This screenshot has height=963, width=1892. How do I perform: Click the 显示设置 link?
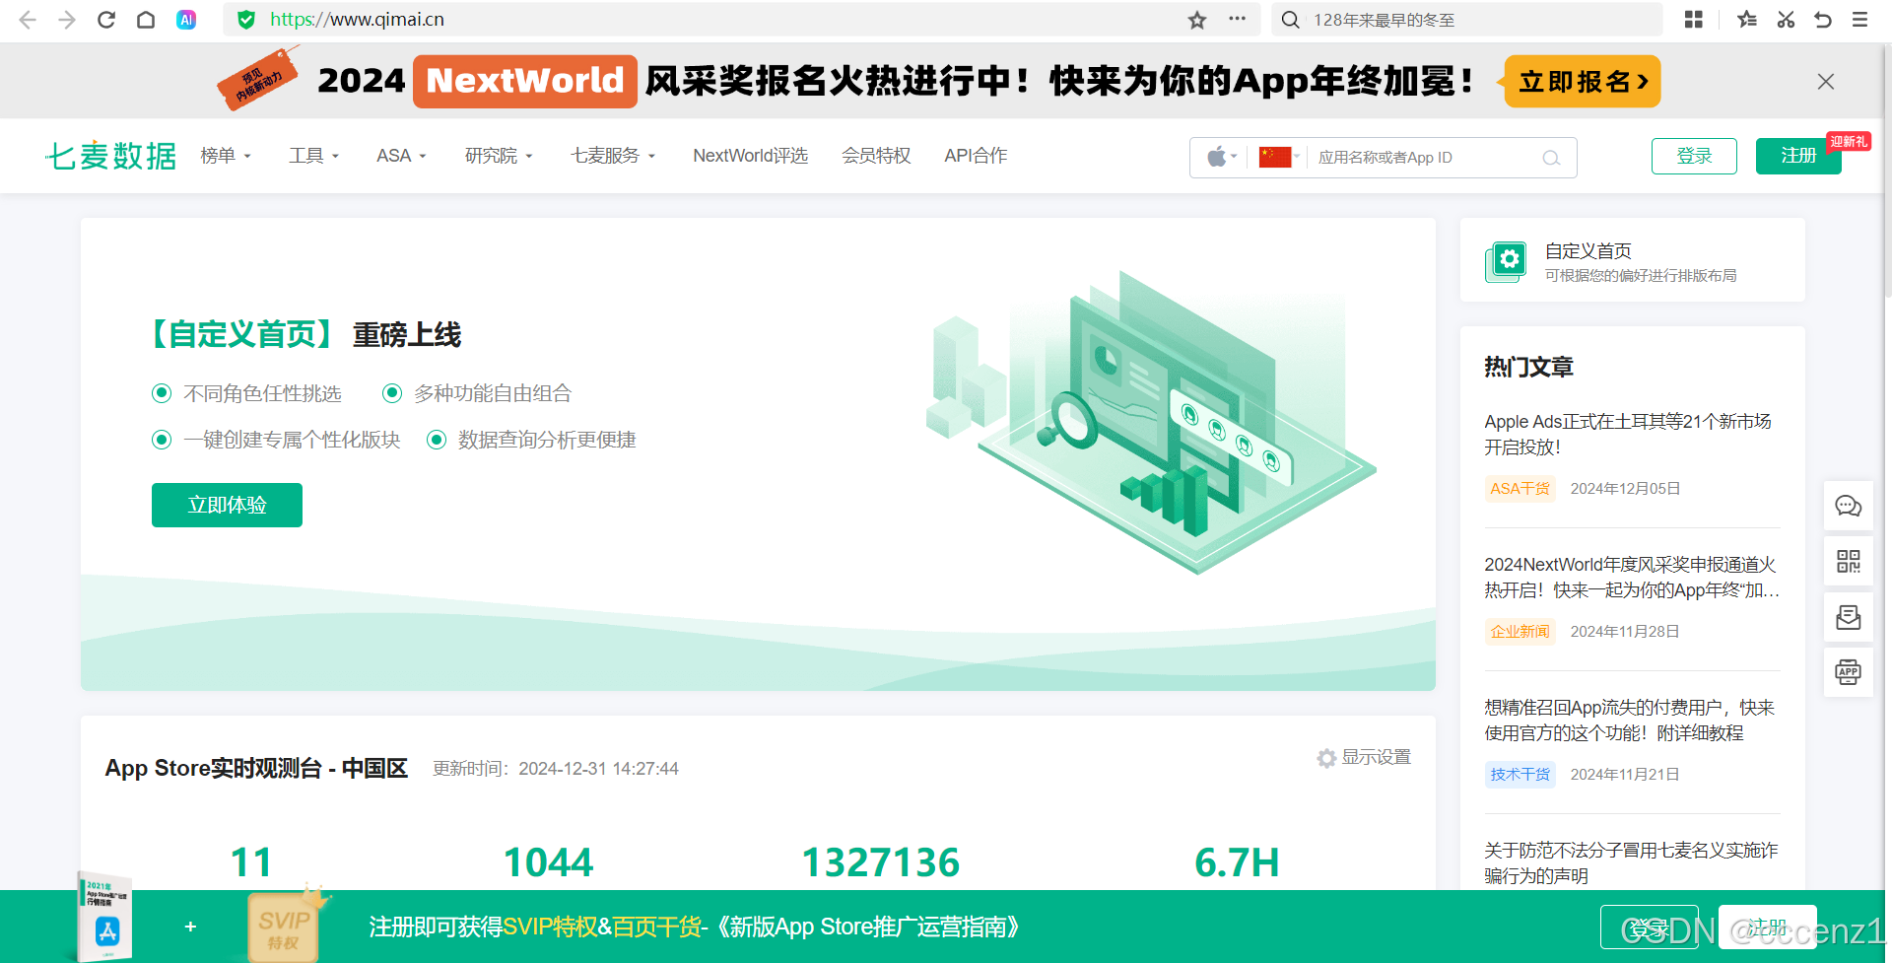pyautogui.click(x=1377, y=757)
